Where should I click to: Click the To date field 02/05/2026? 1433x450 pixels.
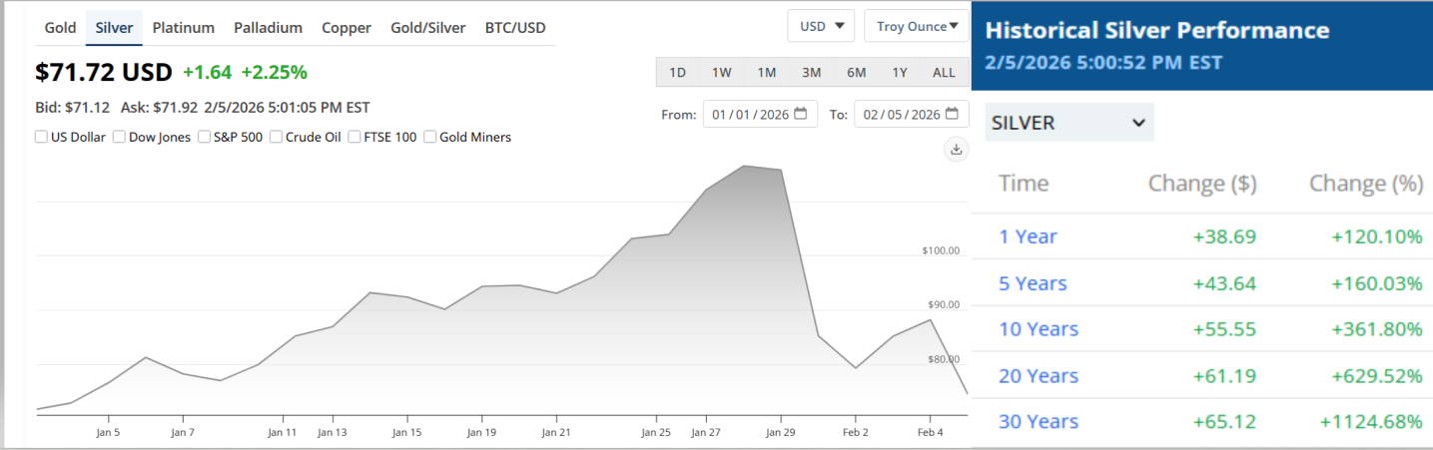[912, 114]
